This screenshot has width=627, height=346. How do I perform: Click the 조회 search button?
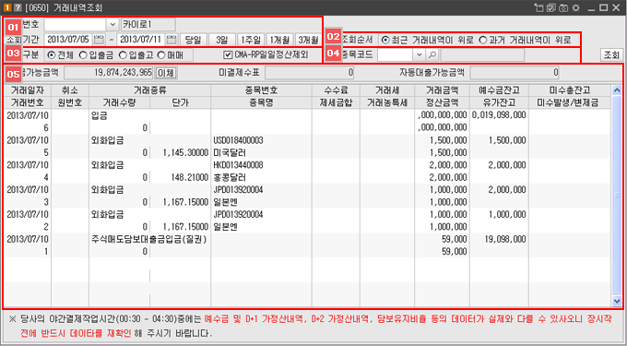(611, 55)
